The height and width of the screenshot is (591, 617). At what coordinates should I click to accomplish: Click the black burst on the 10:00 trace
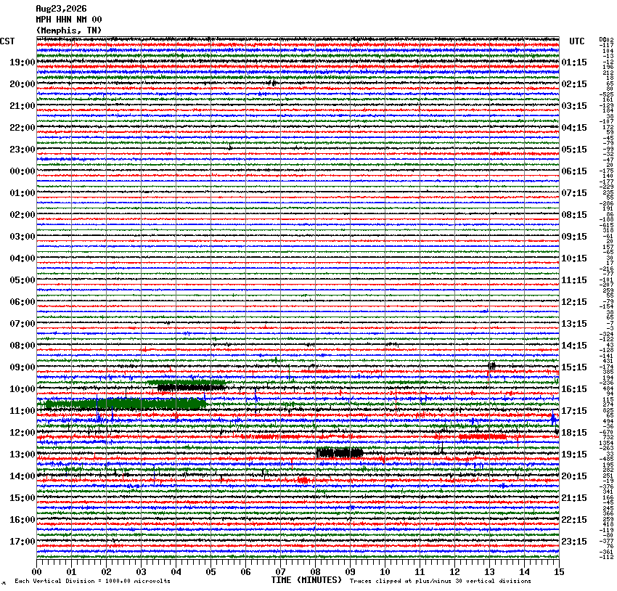(192, 387)
